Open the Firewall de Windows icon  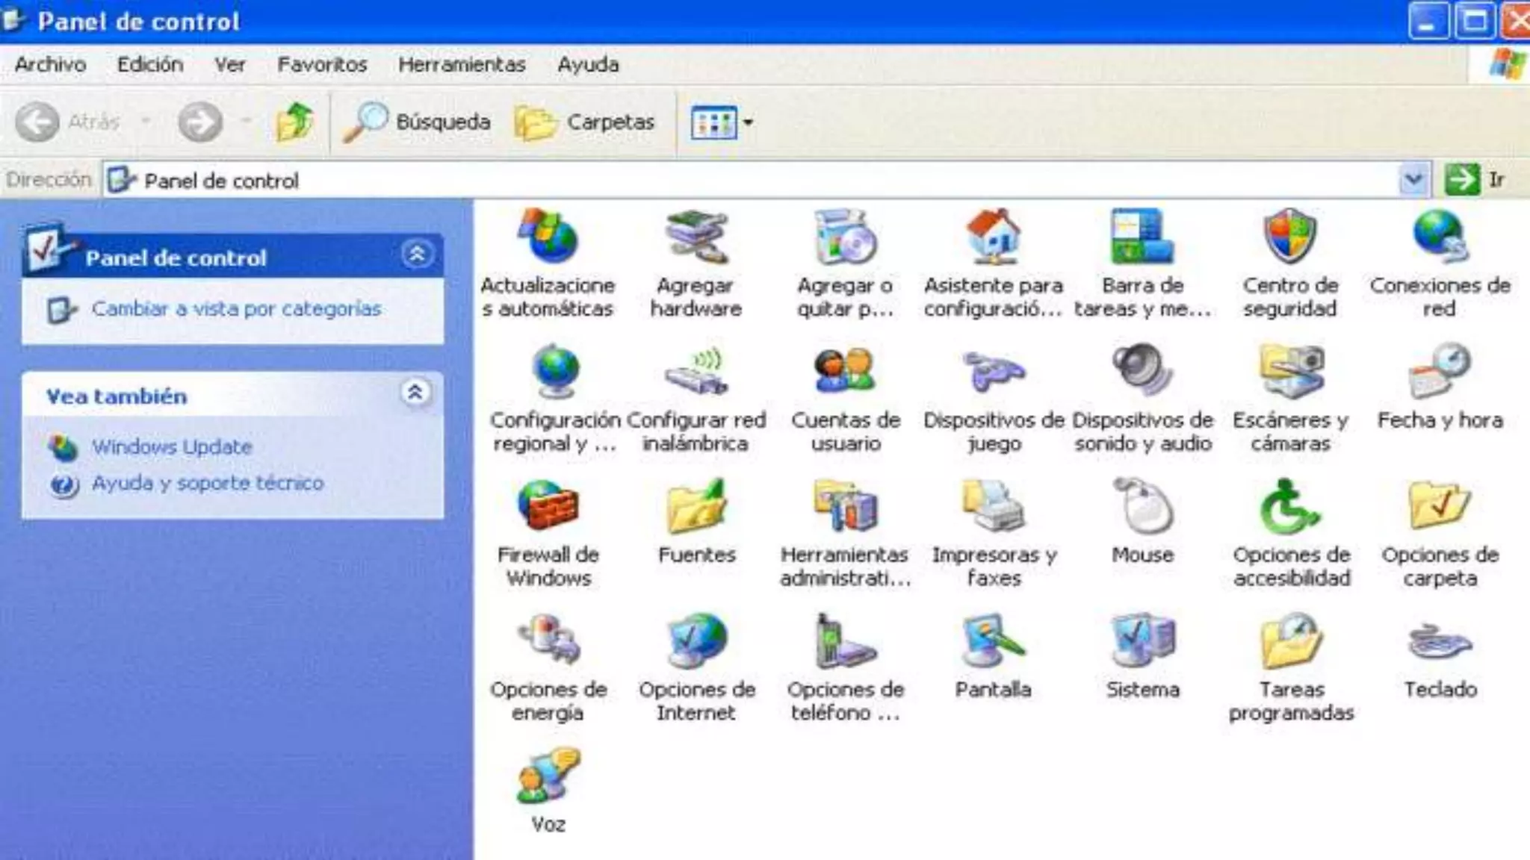(x=548, y=506)
